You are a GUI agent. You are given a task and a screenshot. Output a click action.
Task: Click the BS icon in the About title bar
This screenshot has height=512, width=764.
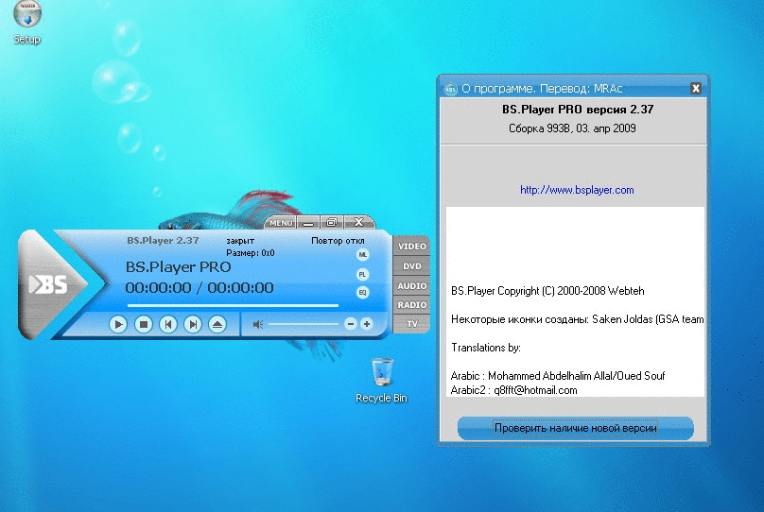pos(451,89)
